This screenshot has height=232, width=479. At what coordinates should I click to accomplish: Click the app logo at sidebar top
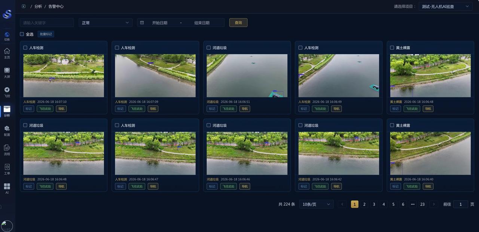tap(7, 14)
